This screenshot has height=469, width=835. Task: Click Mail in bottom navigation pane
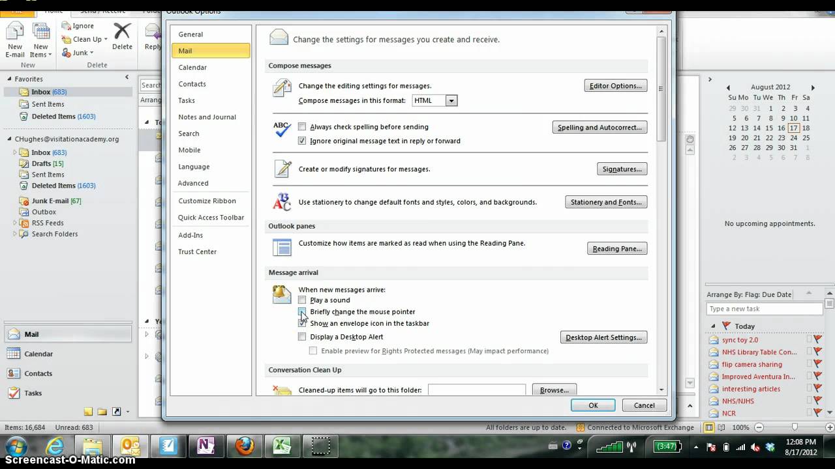tap(69, 334)
